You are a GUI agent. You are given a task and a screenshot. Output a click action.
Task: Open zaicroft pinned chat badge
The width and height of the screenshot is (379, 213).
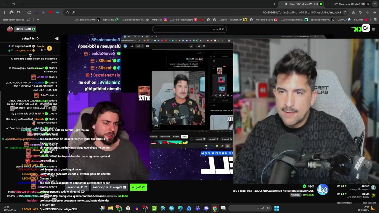click(49, 48)
